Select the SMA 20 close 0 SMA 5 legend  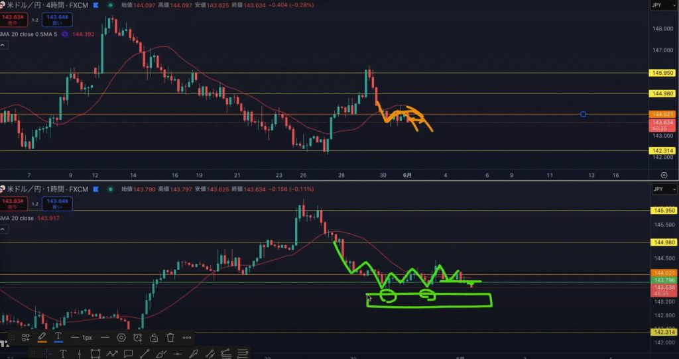pyautogui.click(x=29, y=34)
